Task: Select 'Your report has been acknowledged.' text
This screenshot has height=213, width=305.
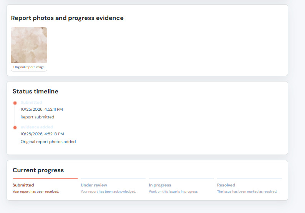Action: 108,191
